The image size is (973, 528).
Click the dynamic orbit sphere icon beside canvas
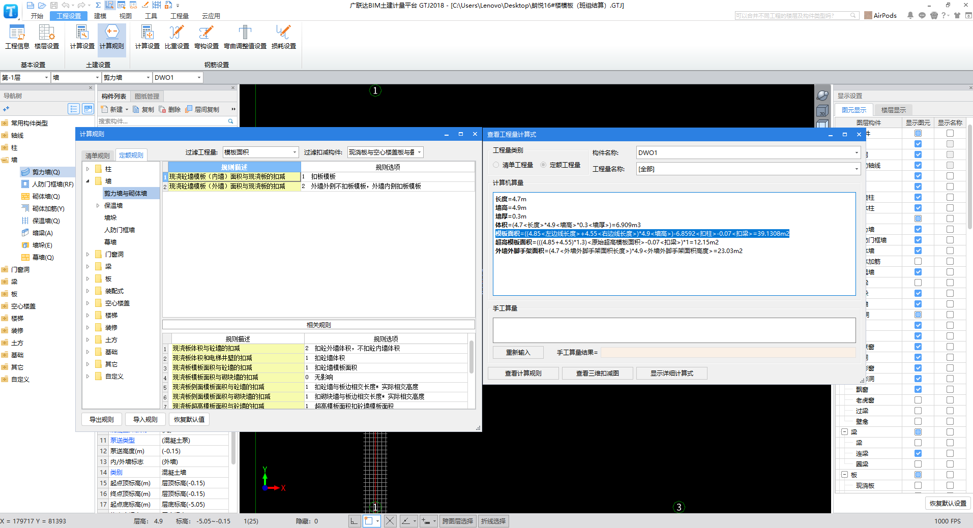click(822, 95)
